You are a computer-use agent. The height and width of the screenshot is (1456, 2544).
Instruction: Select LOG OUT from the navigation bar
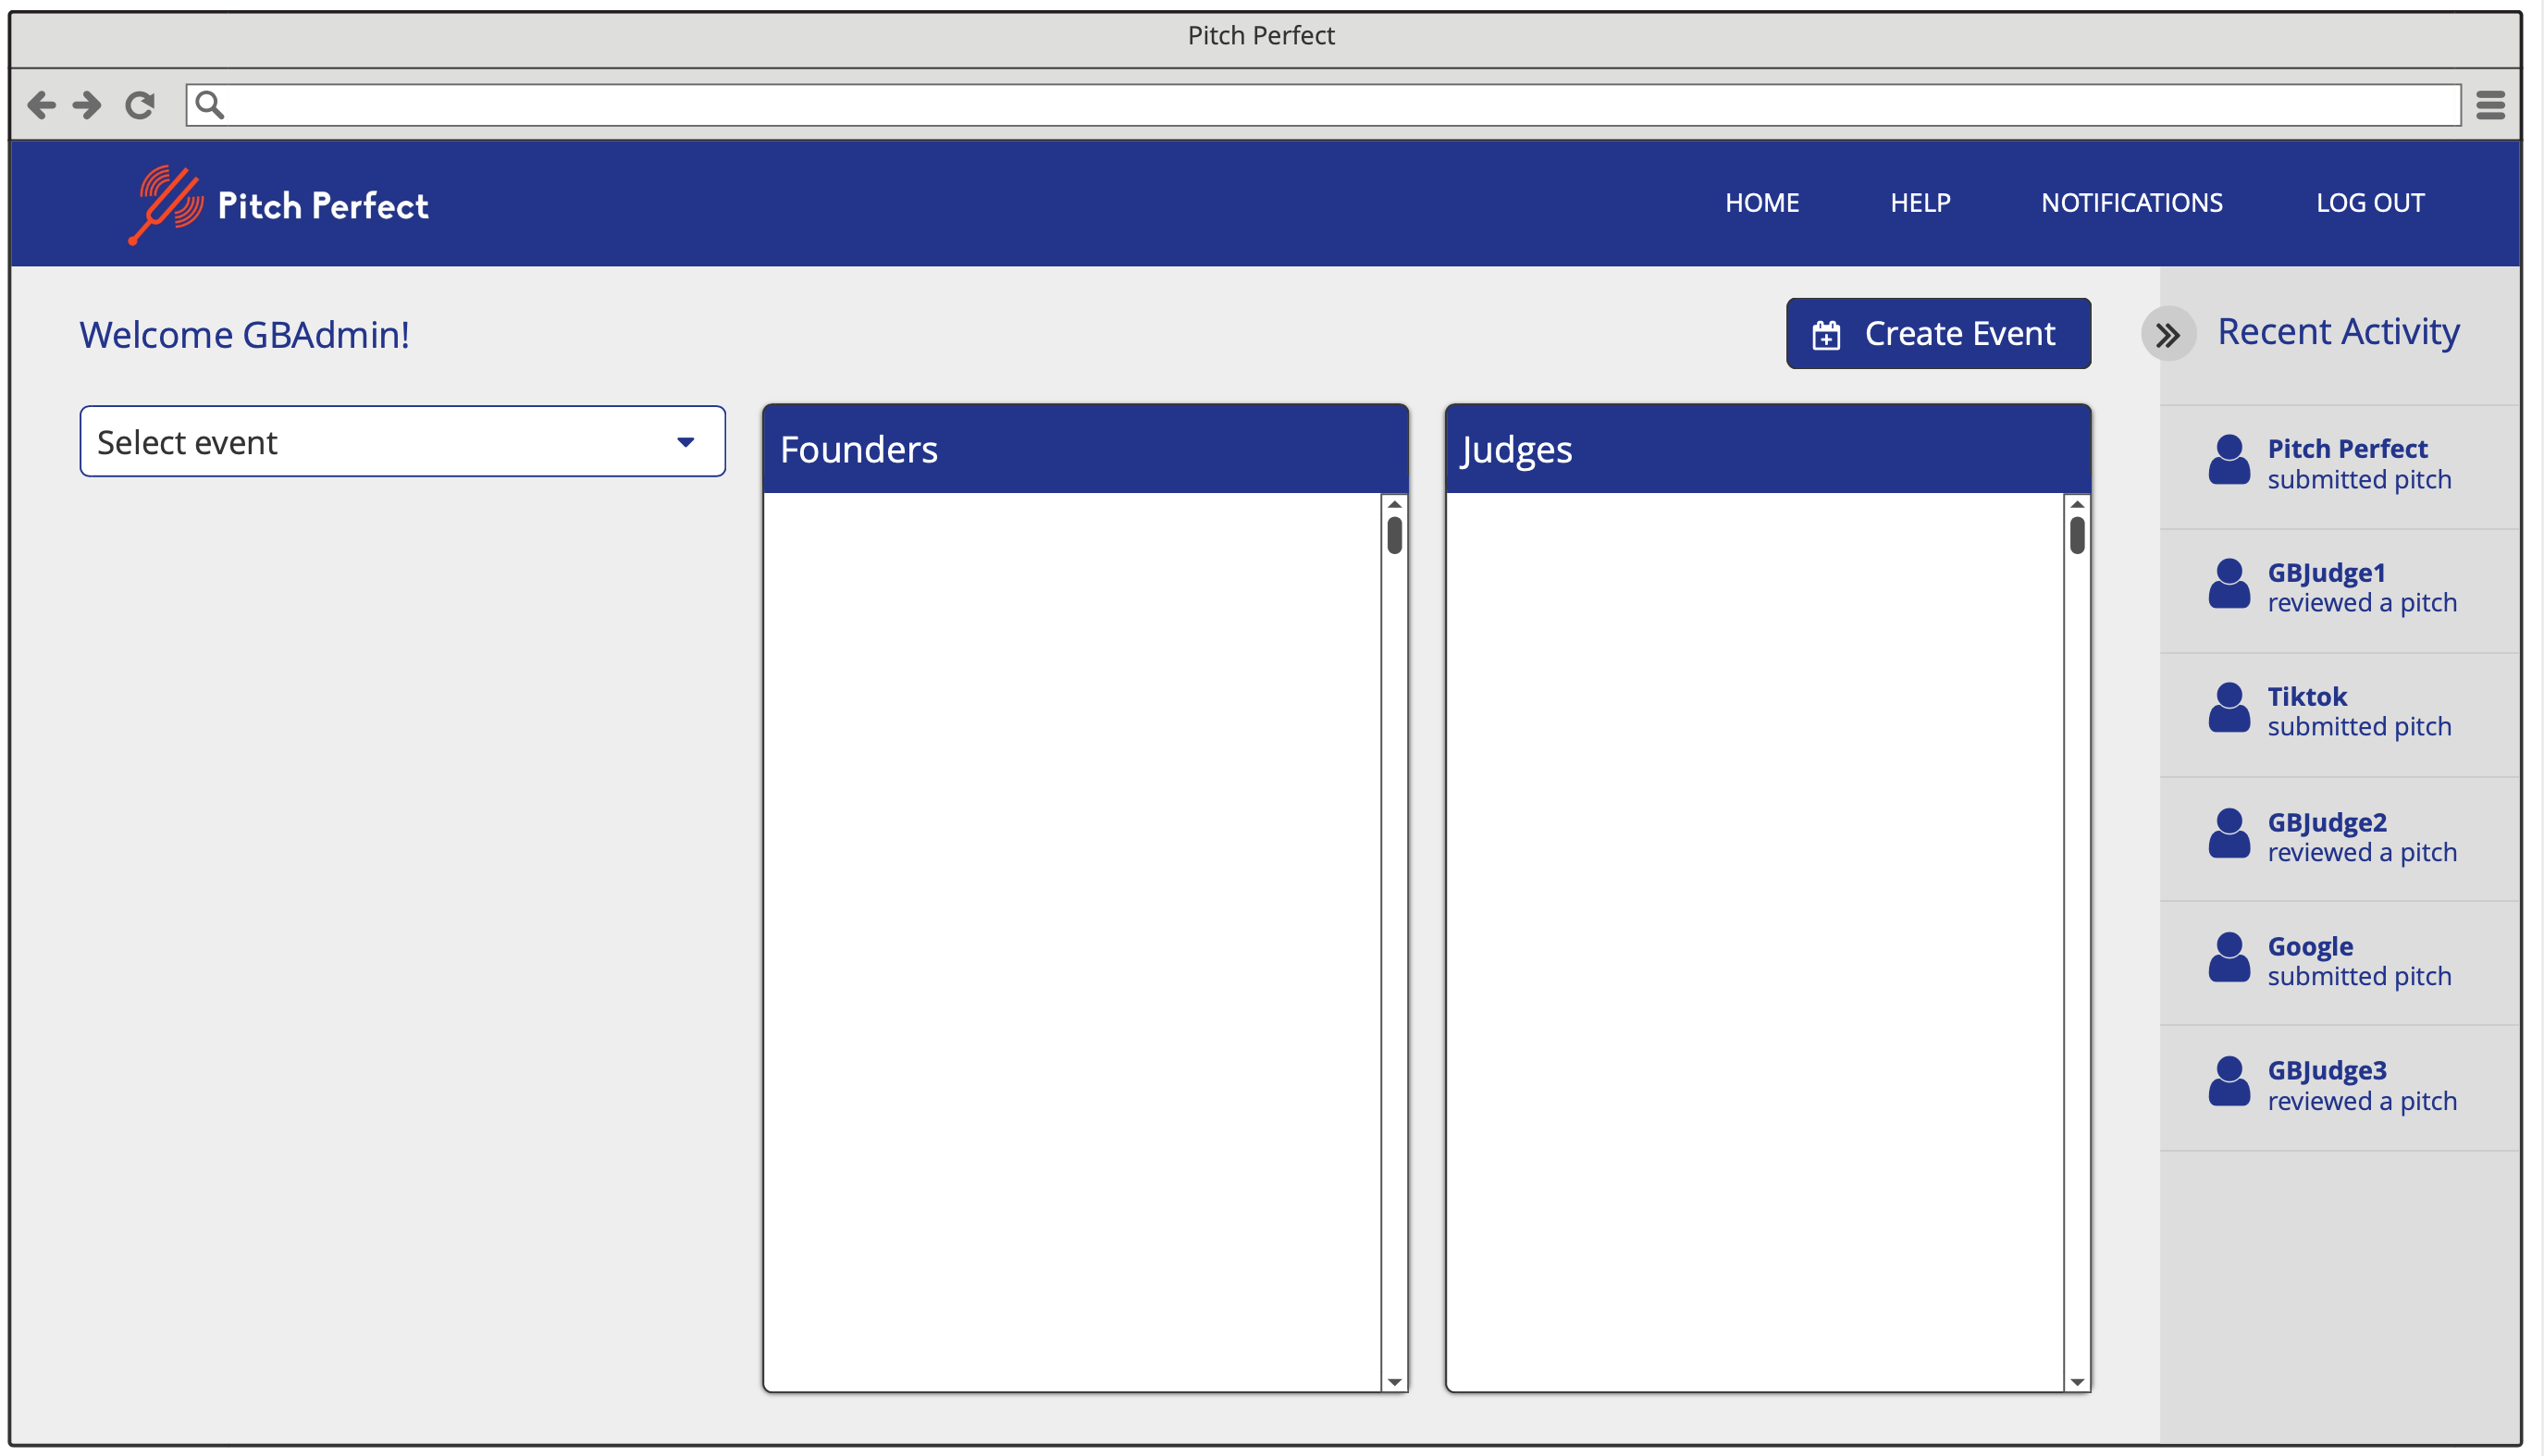point(2371,203)
